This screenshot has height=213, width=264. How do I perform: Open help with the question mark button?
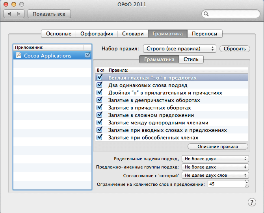[252, 202]
